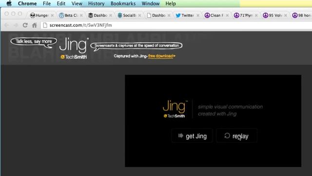Viewport: 312px width, 176px height.
Task: Click the 'simple visual communication' text
Action: 230,107
